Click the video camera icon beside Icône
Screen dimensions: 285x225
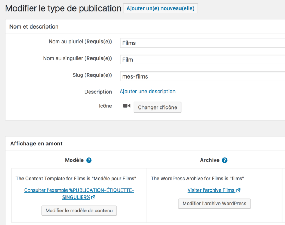(x=127, y=106)
